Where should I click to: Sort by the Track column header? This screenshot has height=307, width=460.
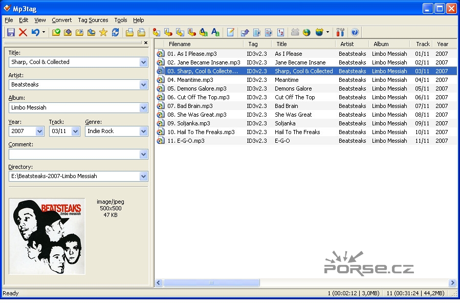click(421, 44)
